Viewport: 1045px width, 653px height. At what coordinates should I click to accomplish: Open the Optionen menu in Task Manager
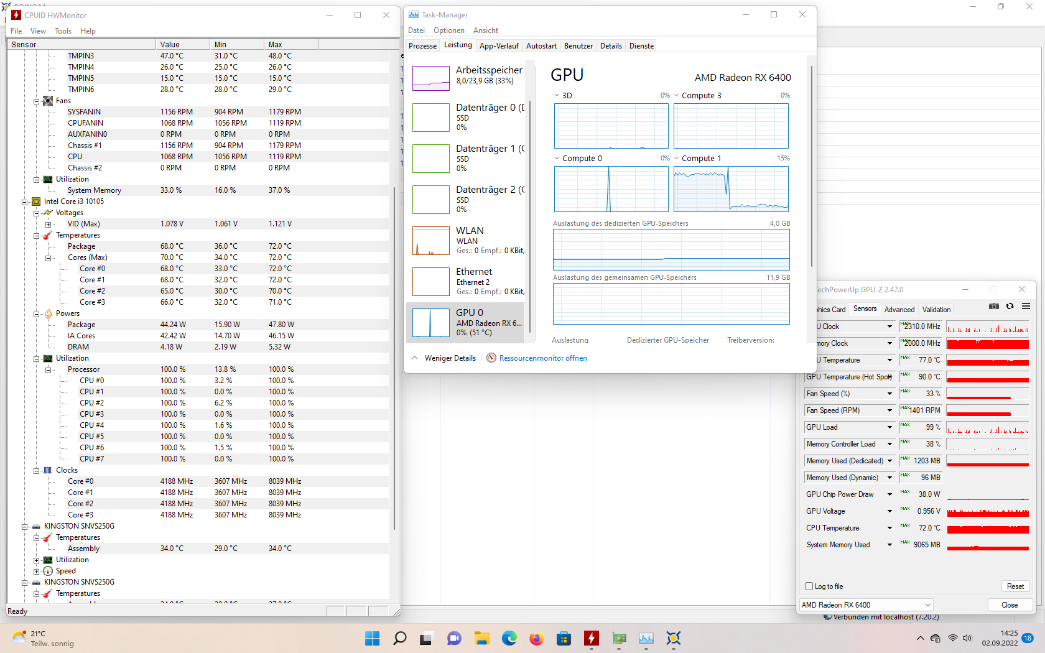(x=449, y=30)
